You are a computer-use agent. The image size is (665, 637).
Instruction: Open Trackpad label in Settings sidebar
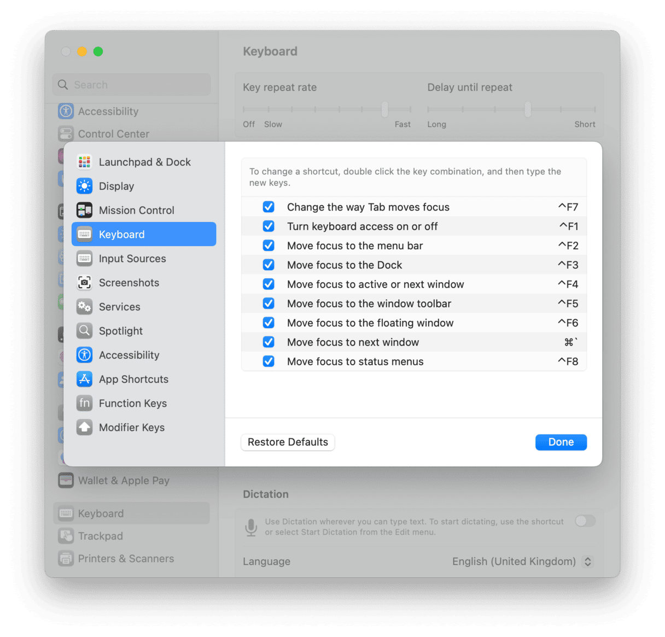tap(101, 536)
